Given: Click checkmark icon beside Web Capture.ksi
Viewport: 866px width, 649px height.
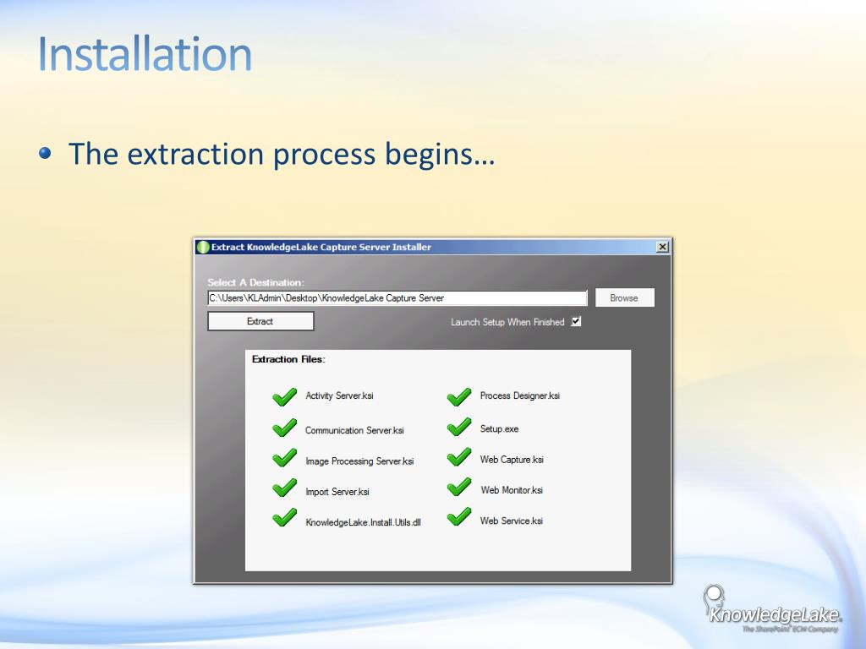Looking at the screenshot, I should (x=459, y=457).
